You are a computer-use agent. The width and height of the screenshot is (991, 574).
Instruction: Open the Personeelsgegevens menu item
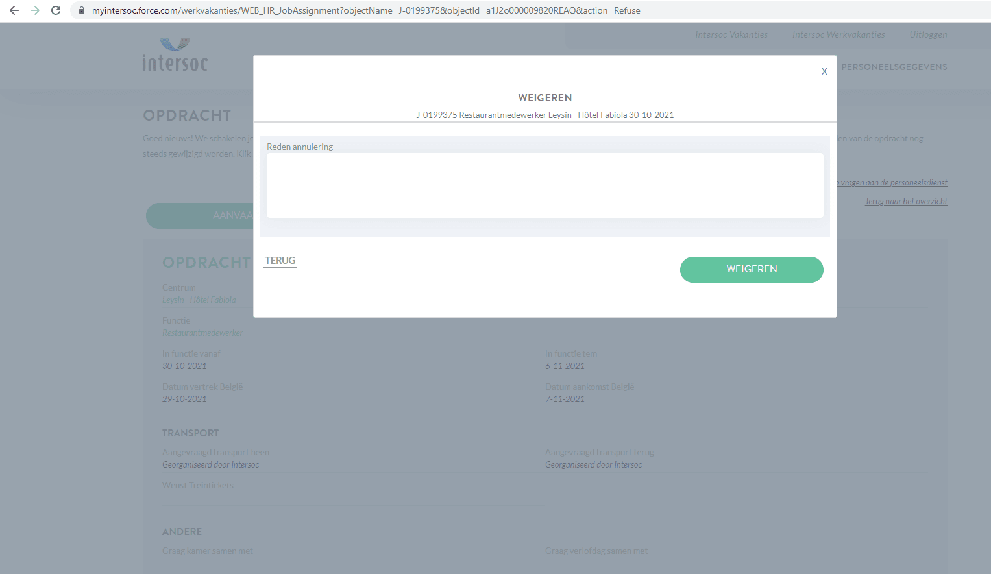[894, 67]
